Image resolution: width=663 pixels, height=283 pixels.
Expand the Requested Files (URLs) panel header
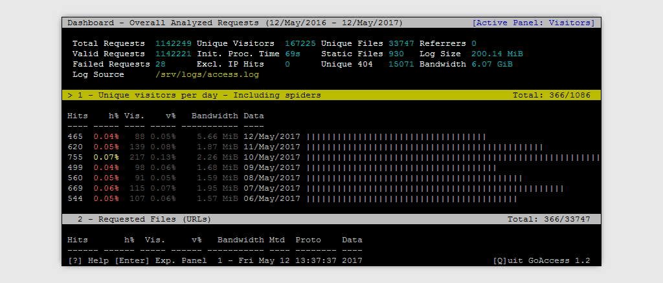point(331,219)
